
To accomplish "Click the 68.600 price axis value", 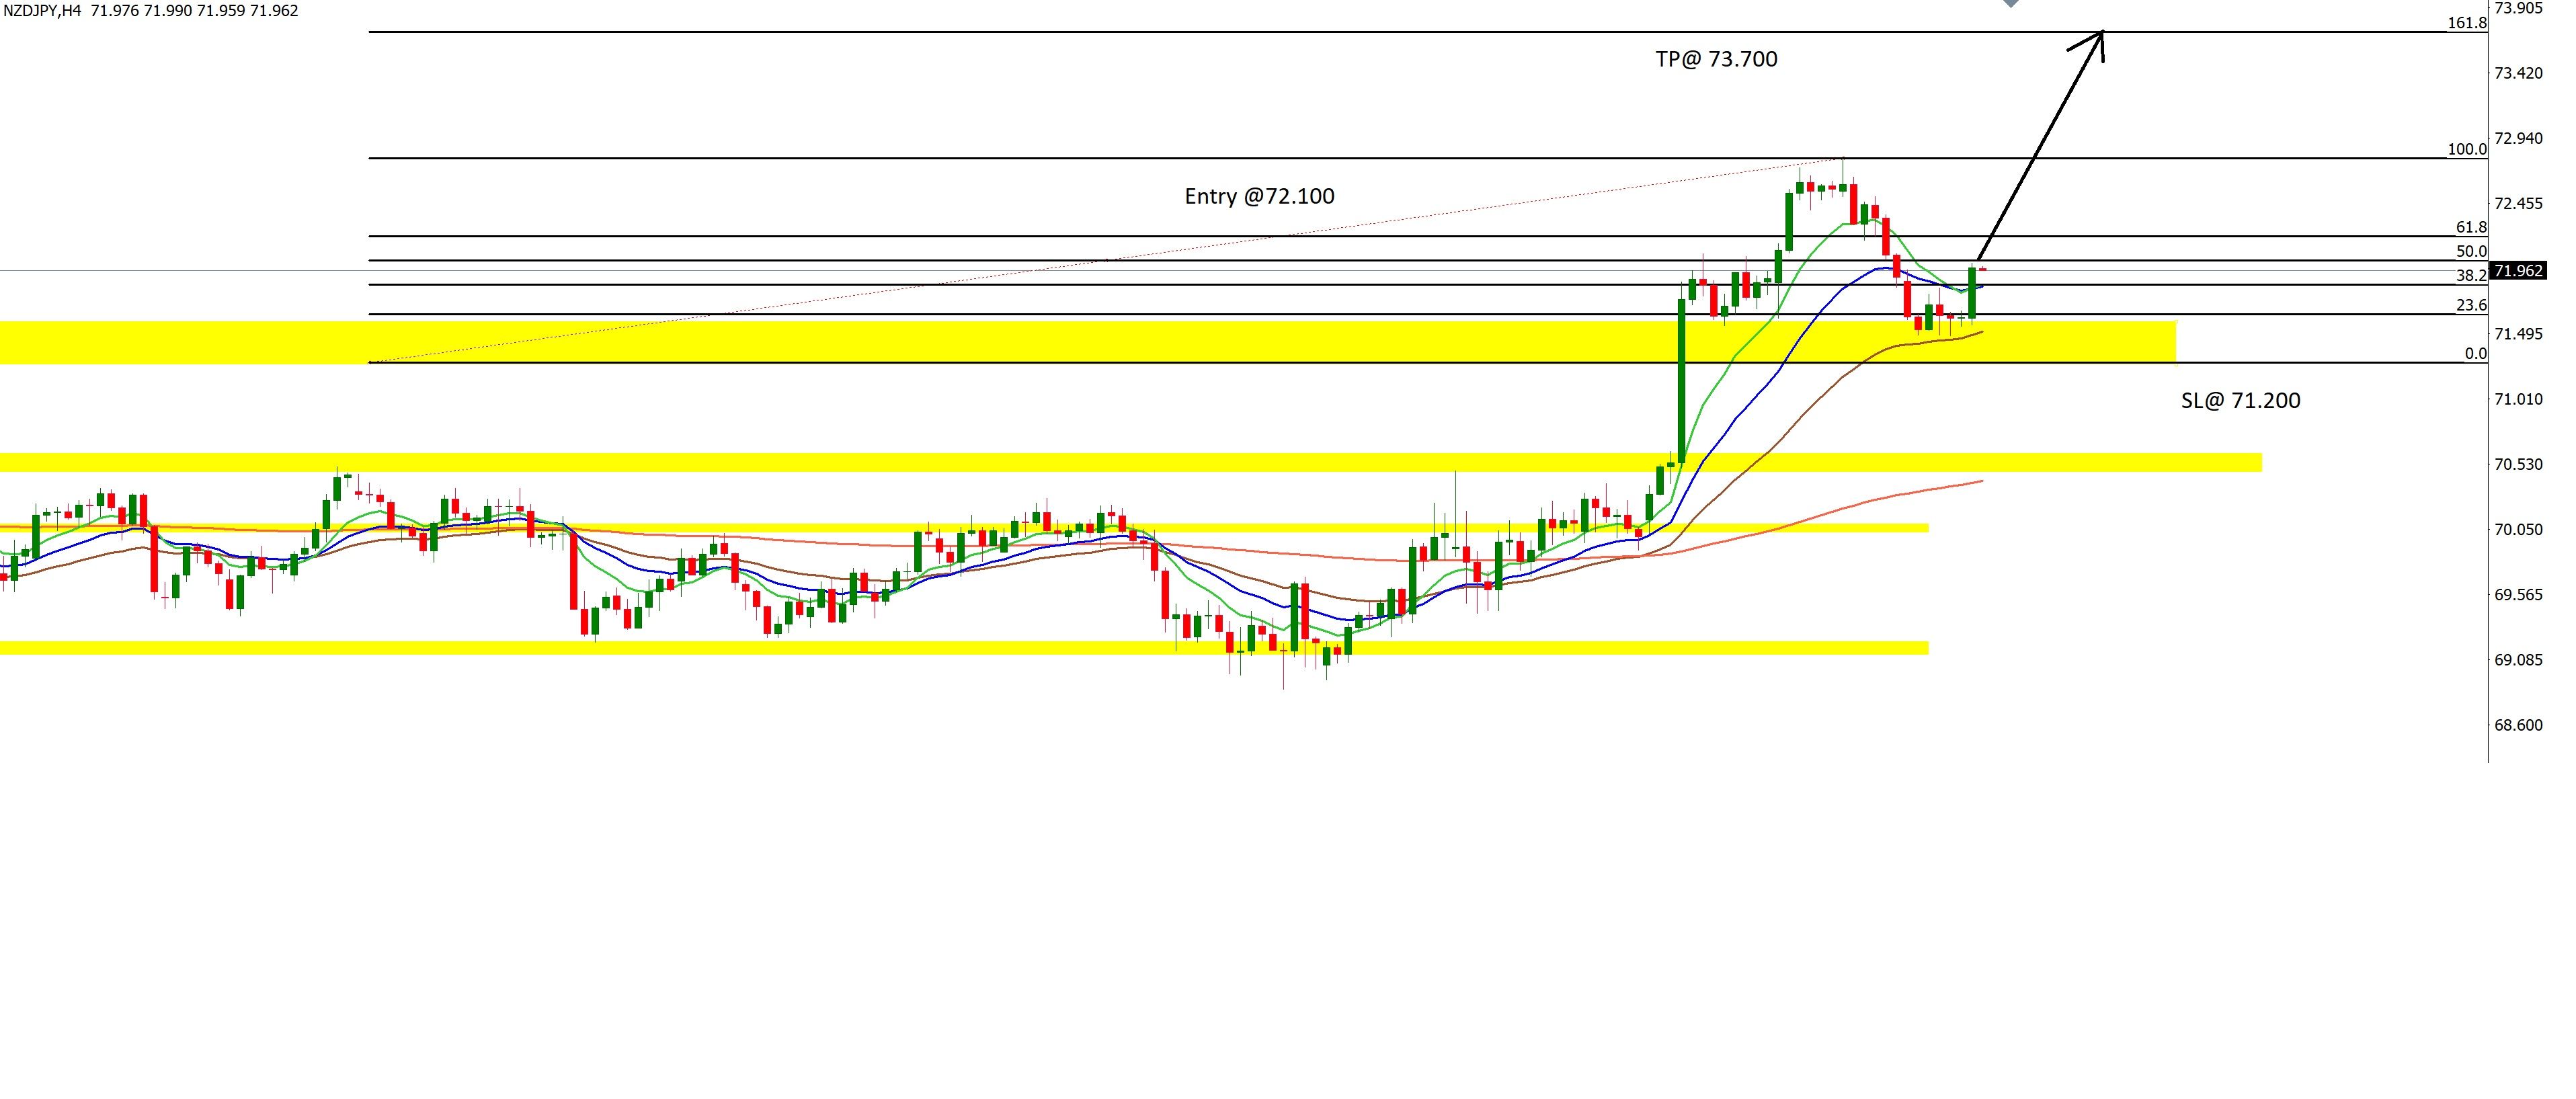I will [x=2518, y=725].
